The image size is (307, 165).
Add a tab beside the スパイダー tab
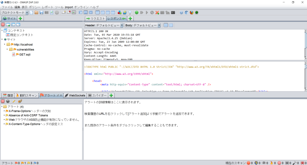click(111, 95)
